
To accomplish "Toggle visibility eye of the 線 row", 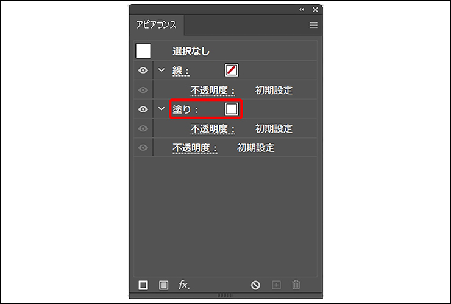I will 143,71.
